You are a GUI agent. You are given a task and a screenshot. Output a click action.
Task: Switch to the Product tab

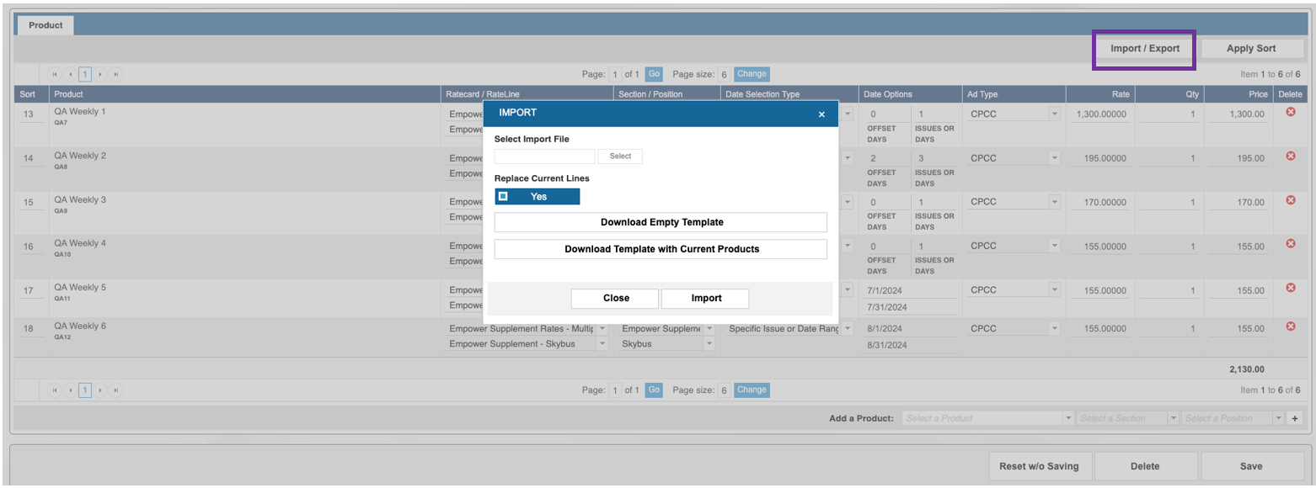[45, 25]
